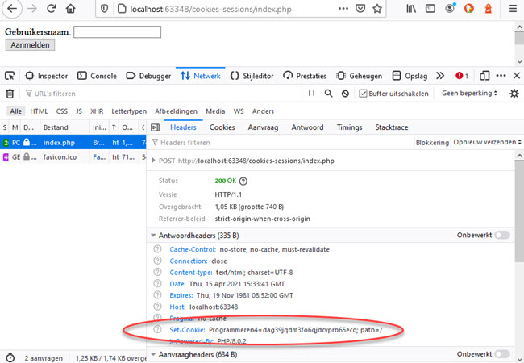Open the Geheugen tab

point(360,76)
